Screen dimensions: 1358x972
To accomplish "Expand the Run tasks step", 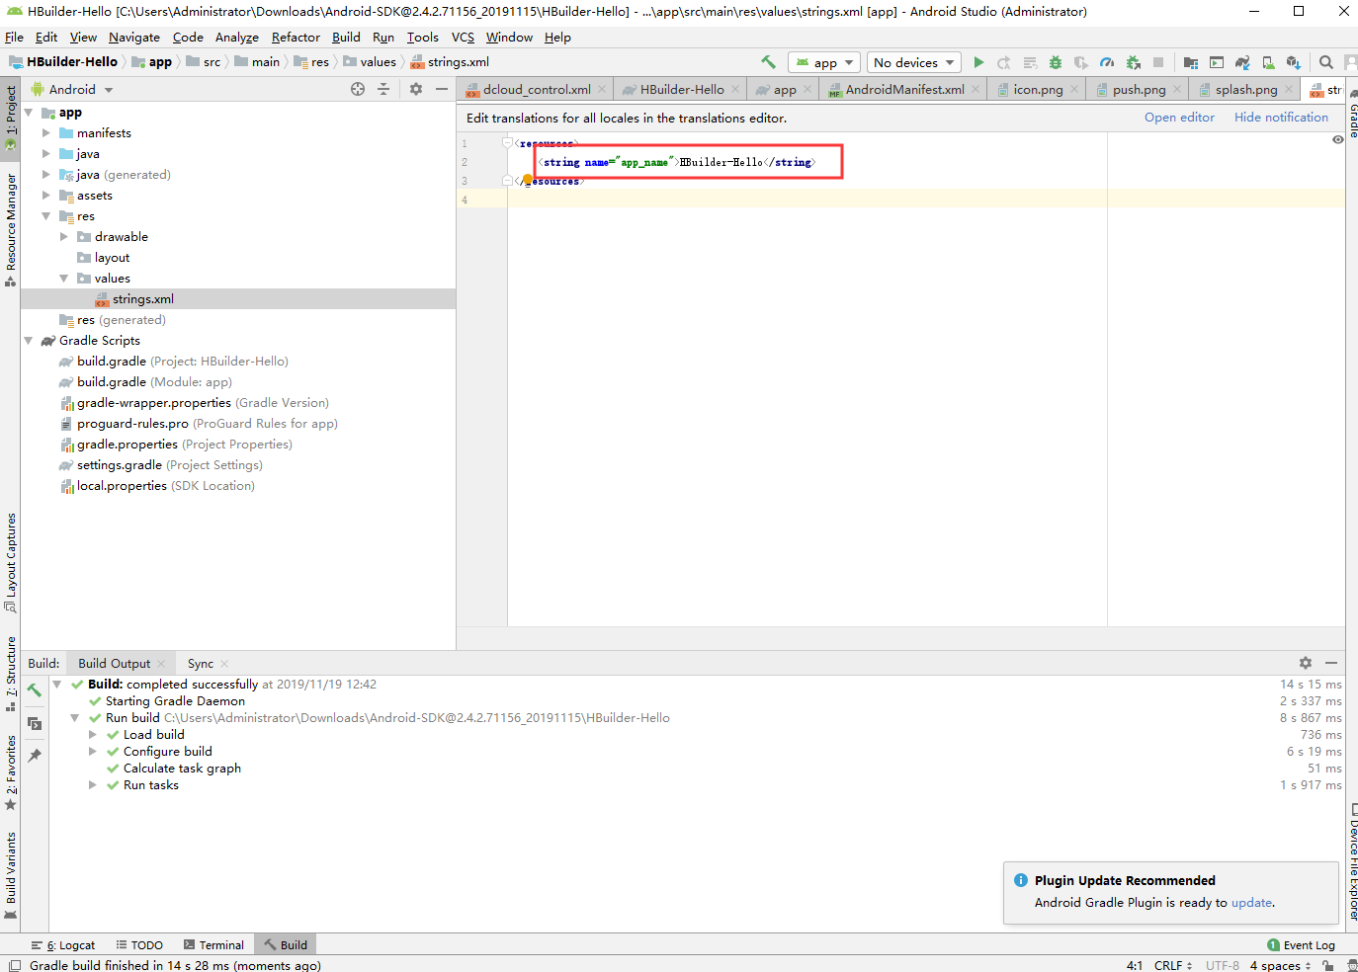I will pos(93,785).
